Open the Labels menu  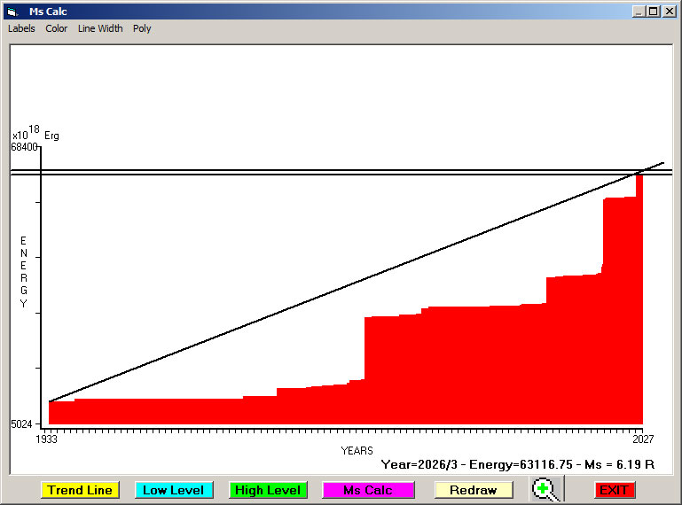(21, 28)
